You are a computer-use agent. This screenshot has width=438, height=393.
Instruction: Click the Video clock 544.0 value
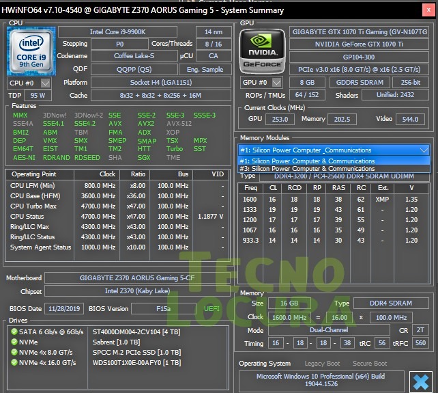[410, 120]
